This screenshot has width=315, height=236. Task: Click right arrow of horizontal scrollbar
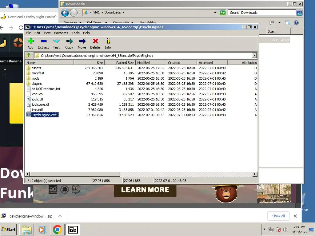coord(255,174)
